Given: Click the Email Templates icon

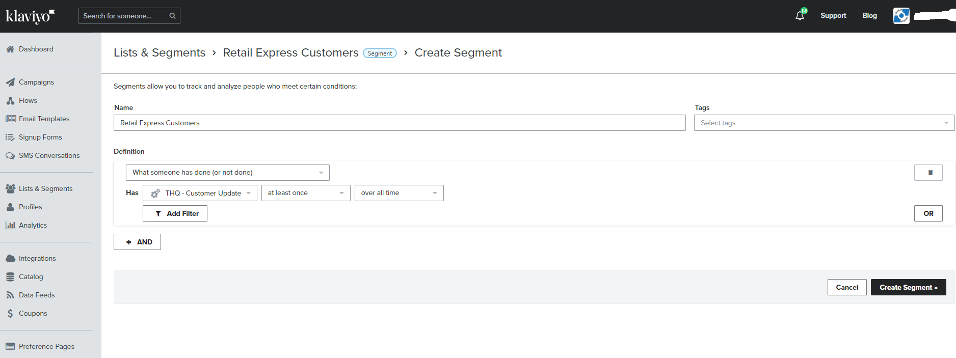Looking at the screenshot, I should [10, 119].
